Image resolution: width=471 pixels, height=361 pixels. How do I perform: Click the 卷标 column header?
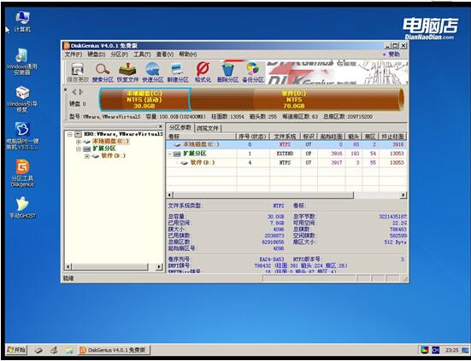(201, 137)
